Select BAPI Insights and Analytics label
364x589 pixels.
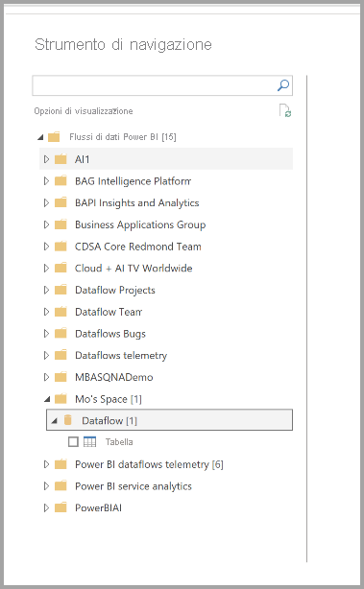click(x=137, y=202)
